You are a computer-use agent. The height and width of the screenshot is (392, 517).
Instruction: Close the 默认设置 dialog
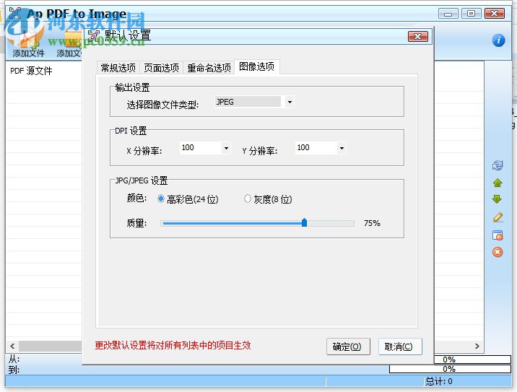click(x=418, y=36)
